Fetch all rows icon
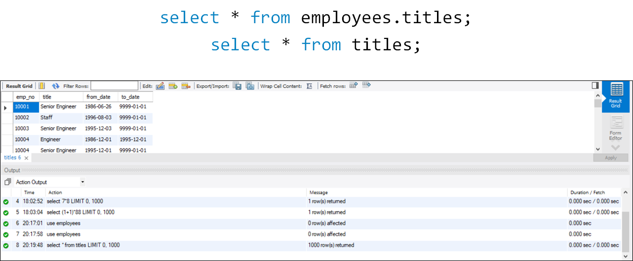633x261 pixels. click(x=366, y=85)
